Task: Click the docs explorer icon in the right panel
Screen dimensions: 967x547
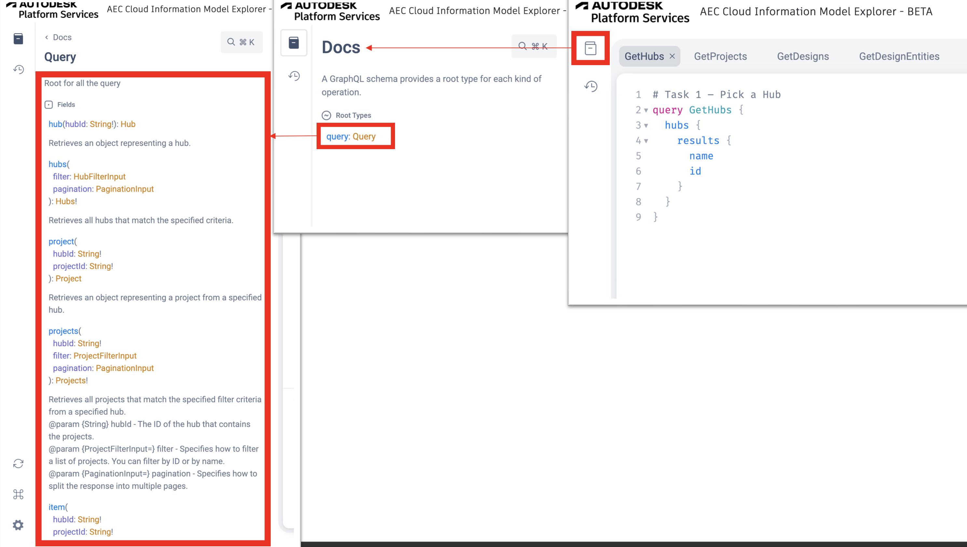Action: point(591,48)
